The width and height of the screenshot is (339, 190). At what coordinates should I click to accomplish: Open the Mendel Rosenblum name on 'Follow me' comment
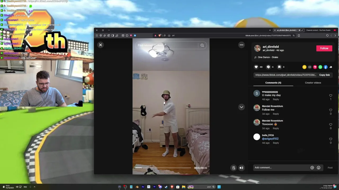coord(272,106)
